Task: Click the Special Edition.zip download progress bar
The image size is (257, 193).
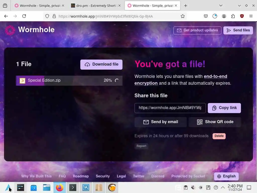Action: point(69,81)
